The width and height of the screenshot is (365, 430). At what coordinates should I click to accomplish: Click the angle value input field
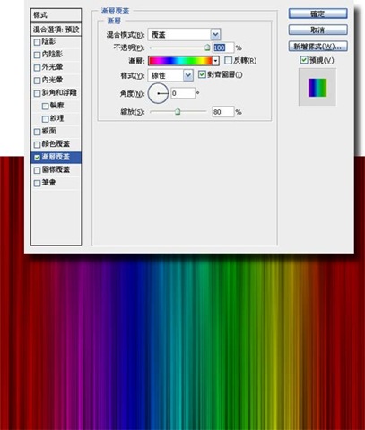[x=183, y=93]
